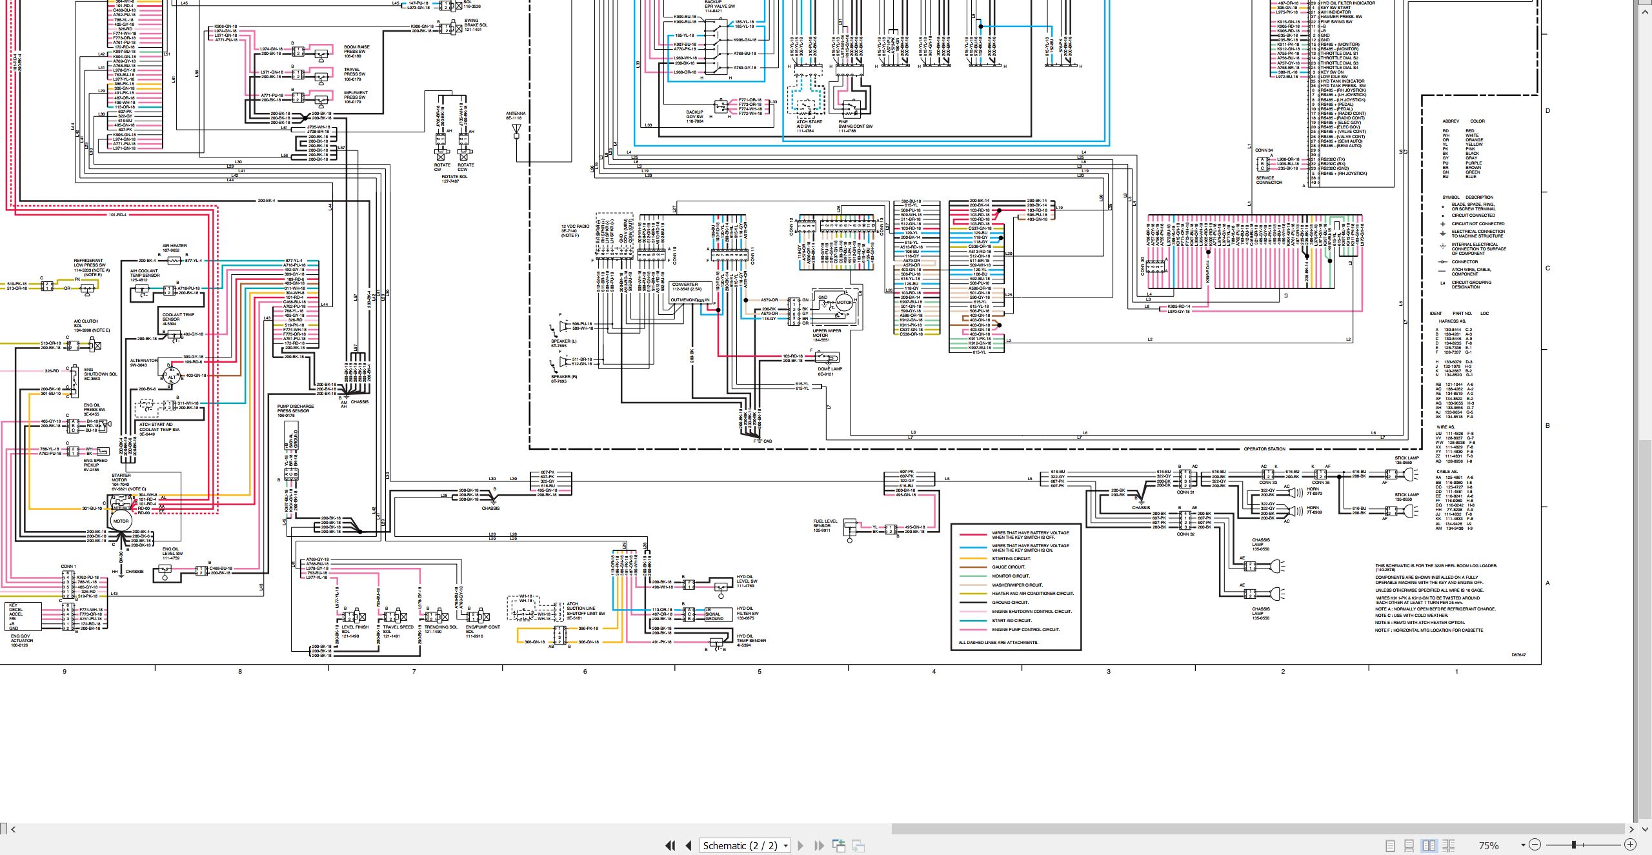Click the BACKUP GOV SW label
The image size is (1652, 855).
(x=694, y=114)
